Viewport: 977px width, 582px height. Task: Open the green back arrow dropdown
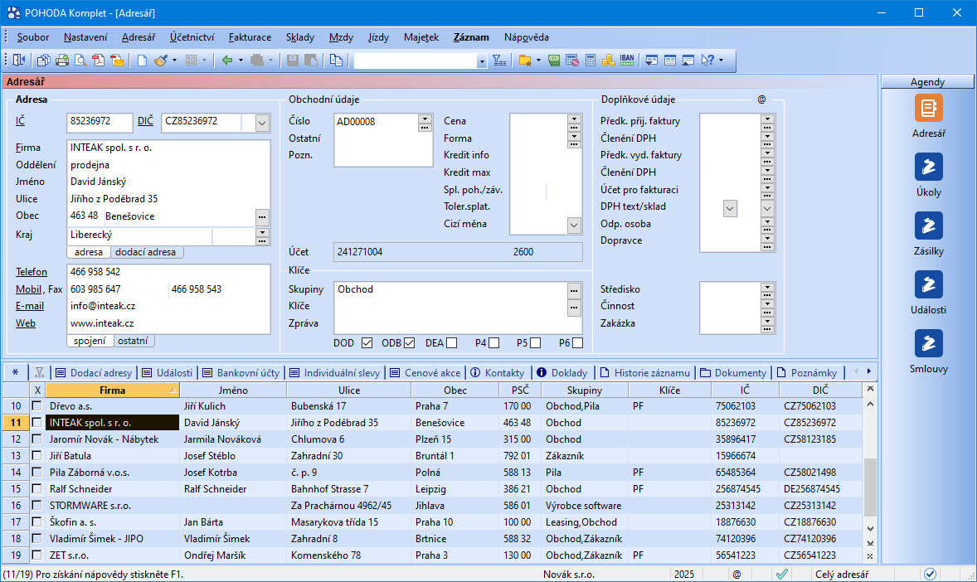pyautogui.click(x=241, y=61)
